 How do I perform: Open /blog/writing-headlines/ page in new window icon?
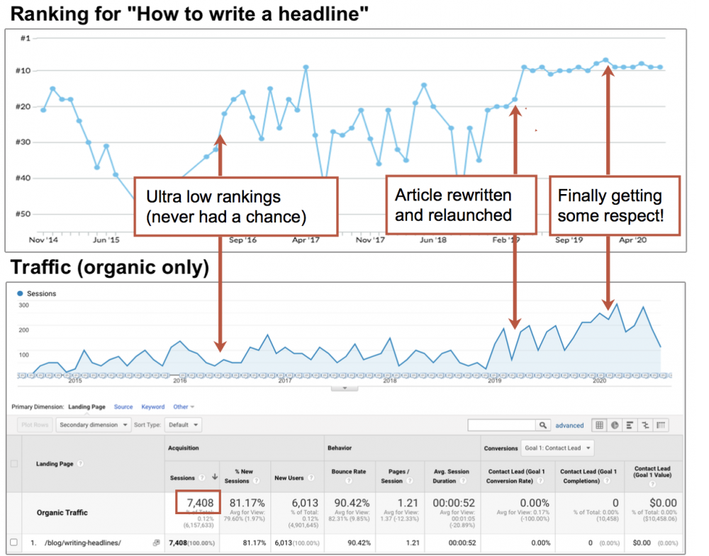[x=156, y=543]
